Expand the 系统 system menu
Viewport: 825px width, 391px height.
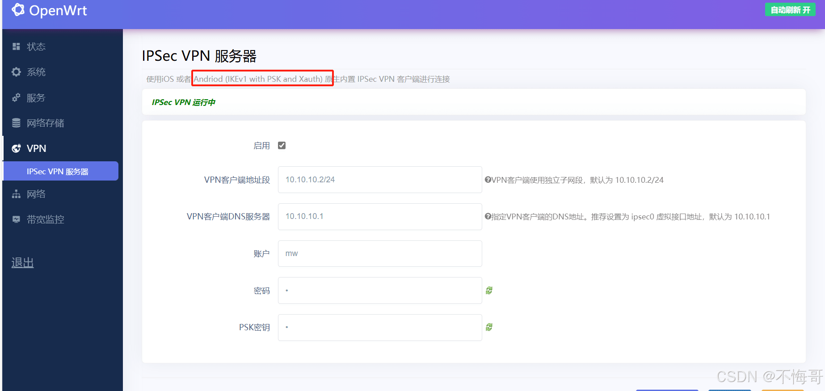point(36,72)
